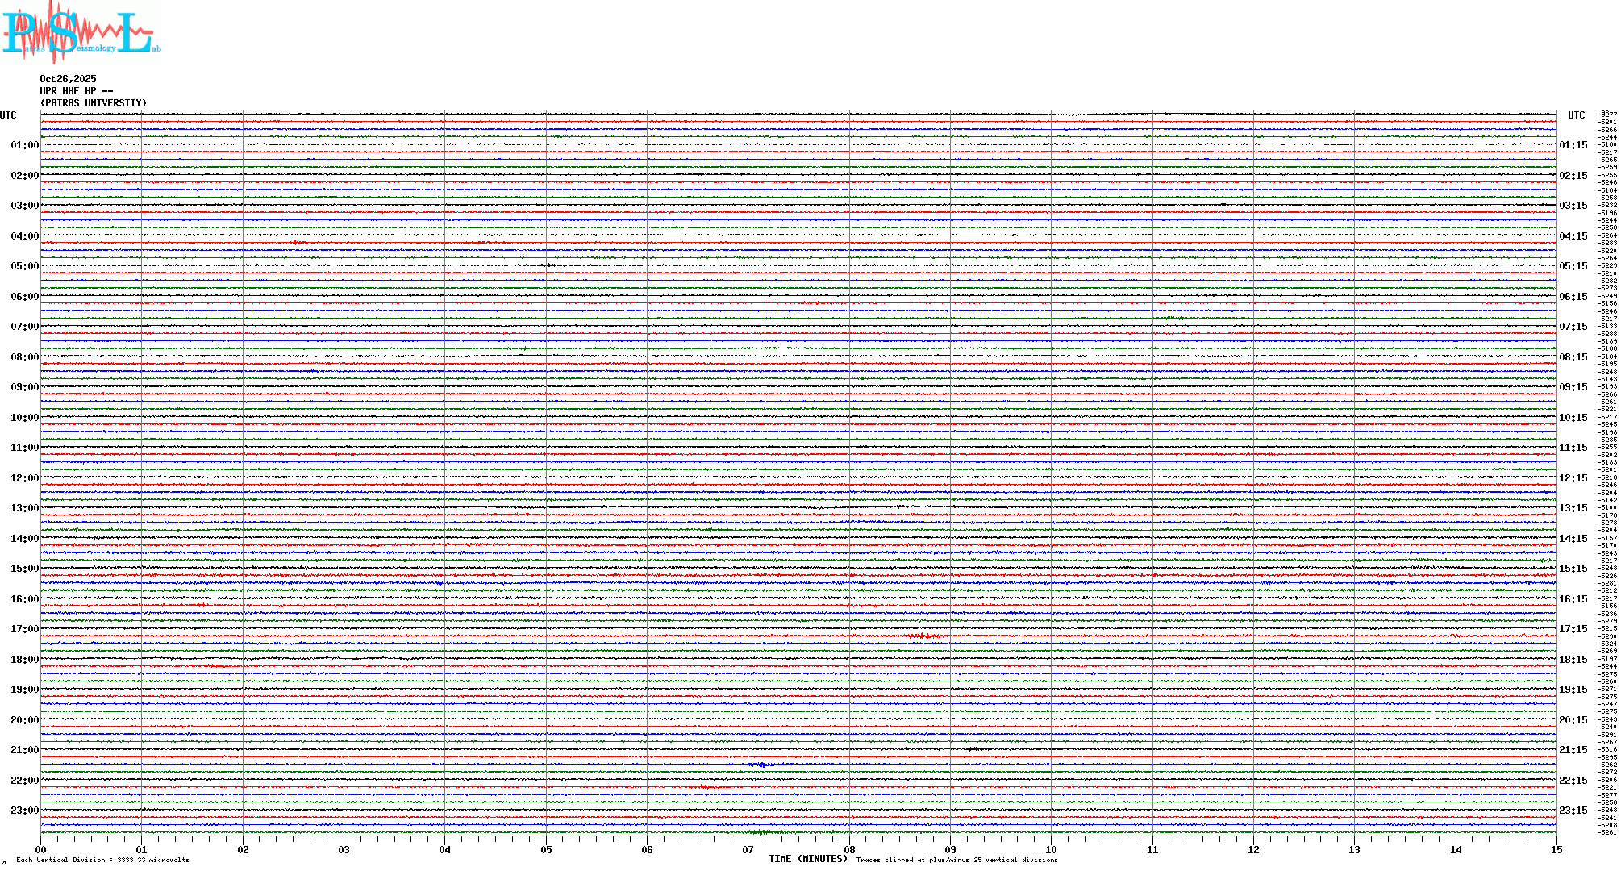The height and width of the screenshot is (871, 1621).
Task: Click the Each Vertical Division microvolts note
Action: coord(102,860)
